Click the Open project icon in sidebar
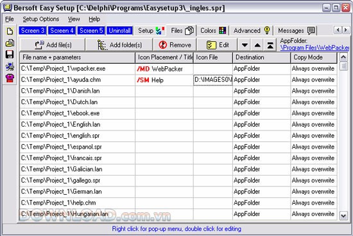Image resolution: width=353 pixels, height=236 pixels. tap(10, 43)
